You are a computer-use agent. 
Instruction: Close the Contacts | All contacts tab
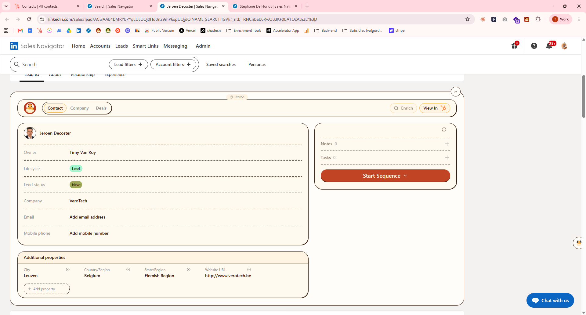(x=78, y=6)
